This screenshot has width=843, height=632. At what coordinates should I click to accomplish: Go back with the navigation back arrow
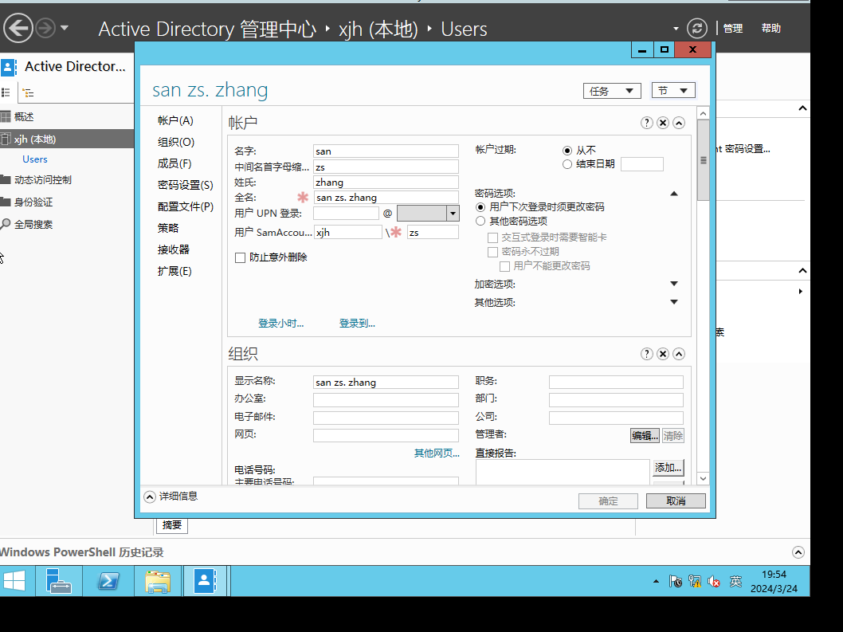(18, 27)
